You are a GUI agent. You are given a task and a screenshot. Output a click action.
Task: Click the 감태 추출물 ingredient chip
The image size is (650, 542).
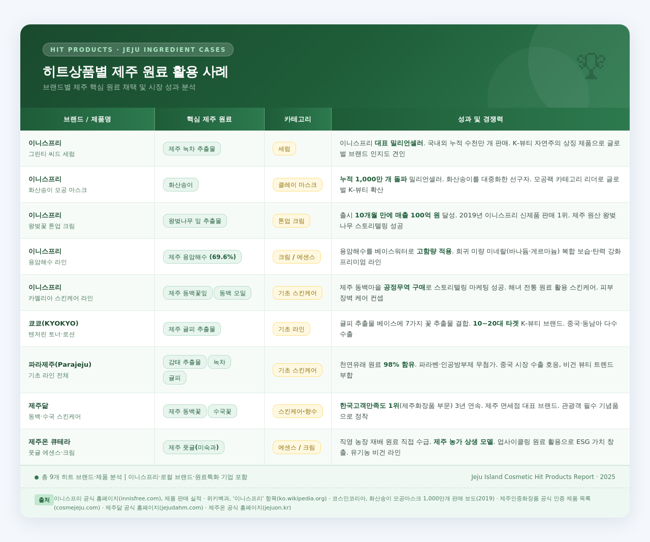[184, 362]
